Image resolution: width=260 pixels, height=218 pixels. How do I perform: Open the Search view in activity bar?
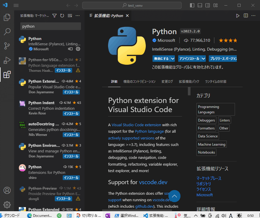click(7, 32)
